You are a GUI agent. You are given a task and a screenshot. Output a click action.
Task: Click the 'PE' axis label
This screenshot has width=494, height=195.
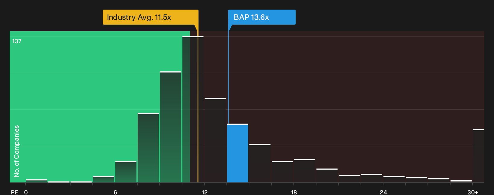pyautogui.click(x=14, y=192)
